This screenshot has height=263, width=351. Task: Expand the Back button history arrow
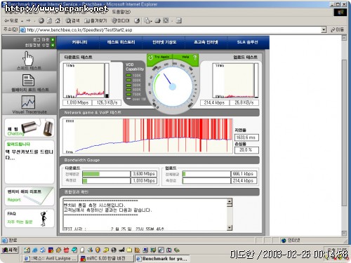coord(22,21)
